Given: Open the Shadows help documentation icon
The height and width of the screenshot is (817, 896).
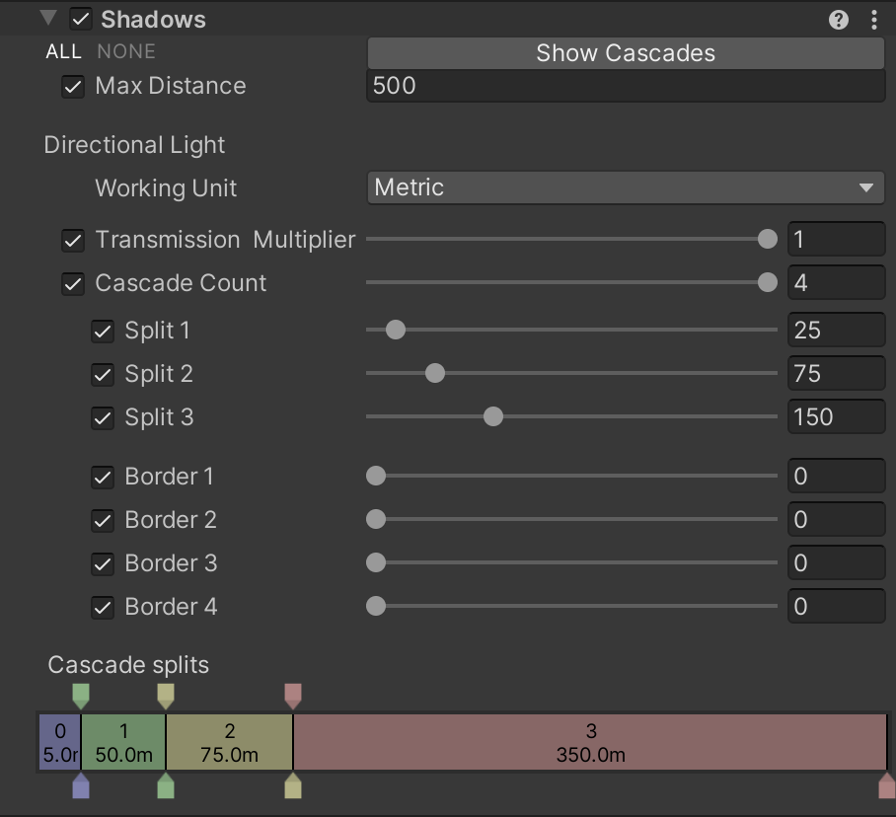Looking at the screenshot, I should (x=839, y=20).
